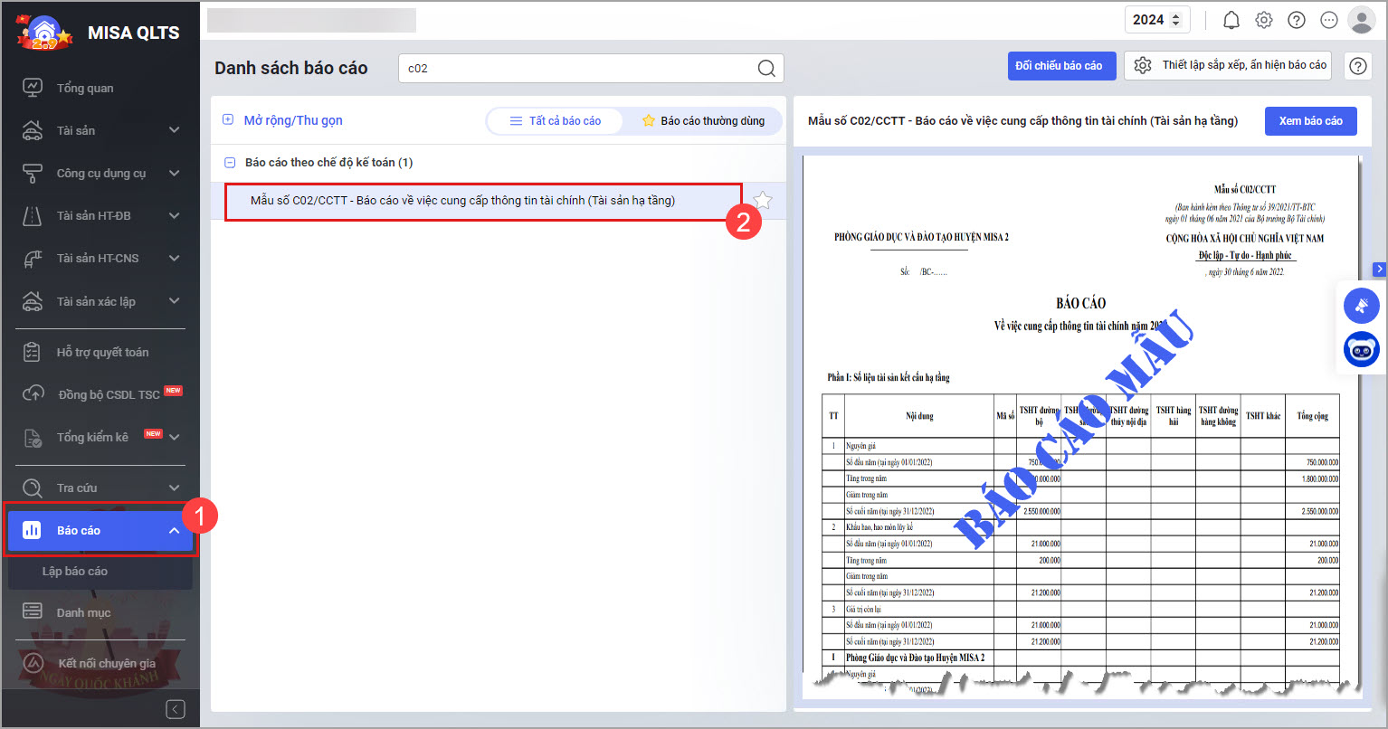Click the search magnifier icon
Image resolution: width=1388 pixels, height=729 pixels.
[766, 68]
